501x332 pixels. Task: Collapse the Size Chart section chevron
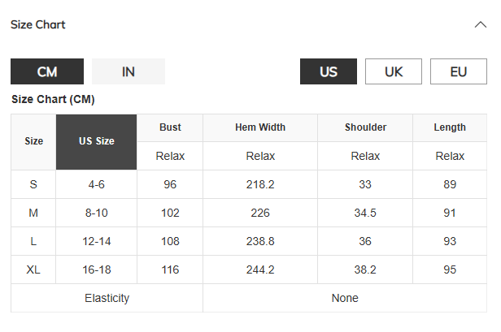[480, 24]
